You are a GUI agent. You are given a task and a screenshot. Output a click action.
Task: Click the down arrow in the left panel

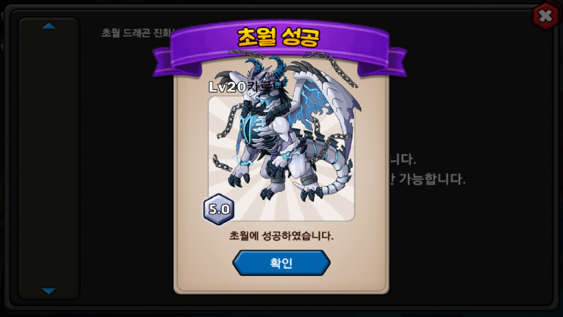49,291
